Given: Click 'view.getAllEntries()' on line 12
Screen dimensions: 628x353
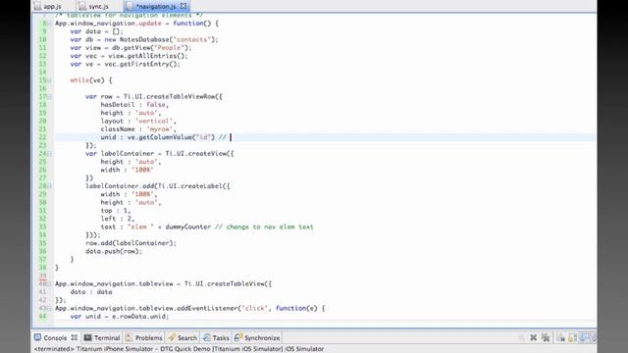Looking at the screenshot, I should [147, 56].
